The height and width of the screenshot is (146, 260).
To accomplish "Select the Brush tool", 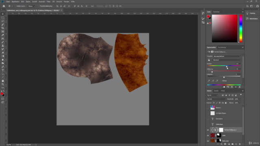I will click(3, 42).
